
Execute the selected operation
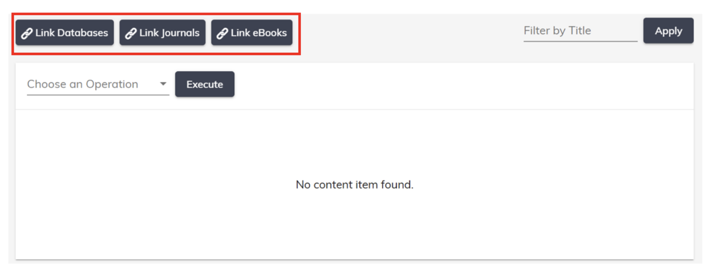coord(204,84)
